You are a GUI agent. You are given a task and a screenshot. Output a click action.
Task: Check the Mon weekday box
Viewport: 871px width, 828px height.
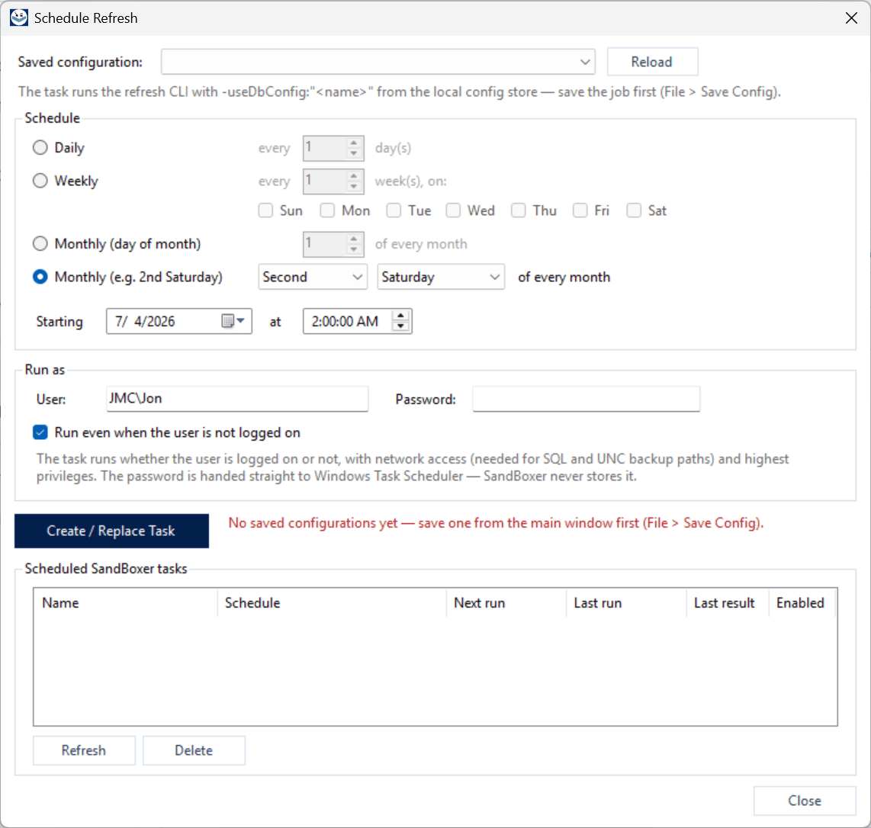[x=327, y=210]
